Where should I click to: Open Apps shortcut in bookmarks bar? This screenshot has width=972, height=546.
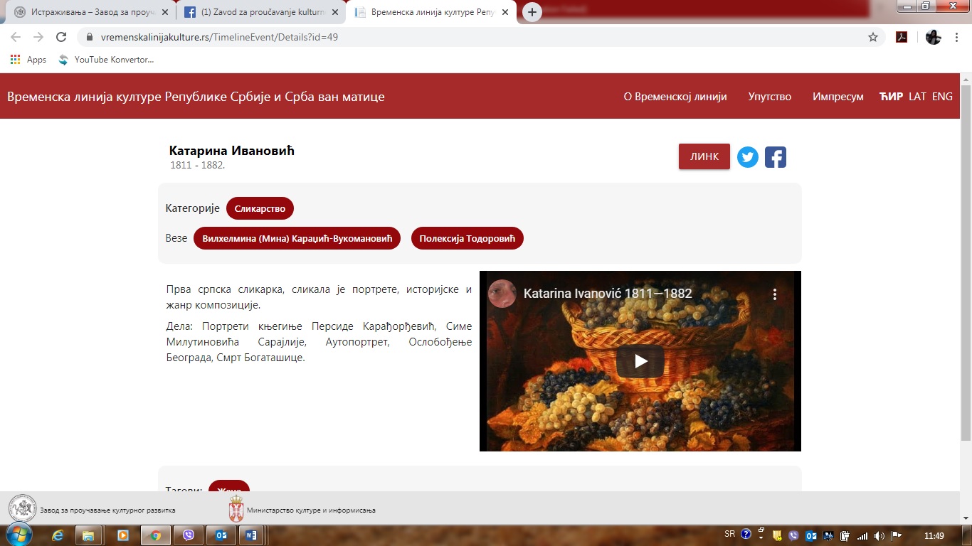tap(28, 60)
